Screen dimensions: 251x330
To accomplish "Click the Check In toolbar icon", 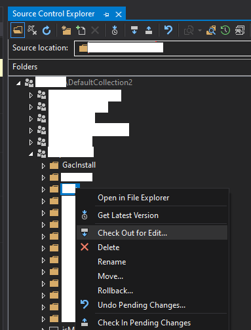I will click(149, 30).
